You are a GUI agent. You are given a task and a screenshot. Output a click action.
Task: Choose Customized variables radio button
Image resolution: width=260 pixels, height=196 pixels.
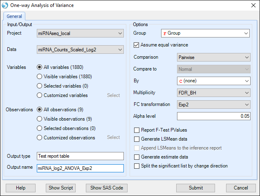pos(39,95)
